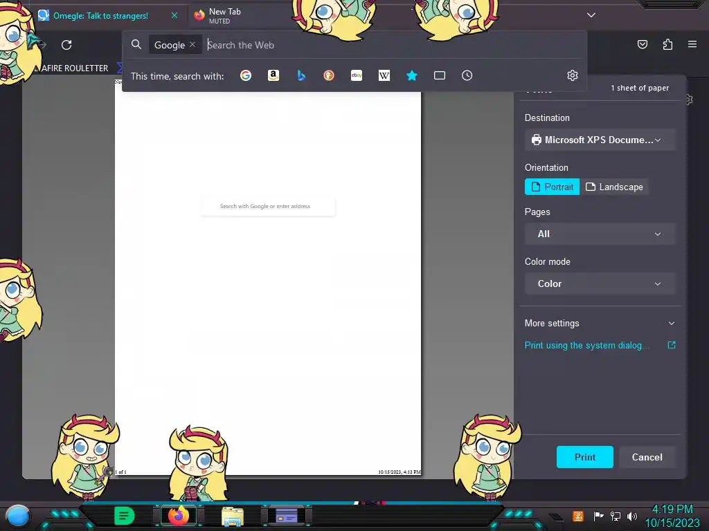Search this time with Bing icon

[301, 75]
